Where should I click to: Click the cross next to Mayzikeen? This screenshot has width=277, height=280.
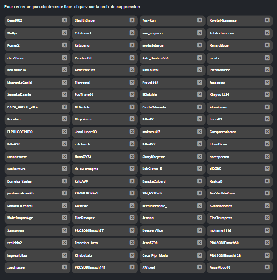point(132,119)
